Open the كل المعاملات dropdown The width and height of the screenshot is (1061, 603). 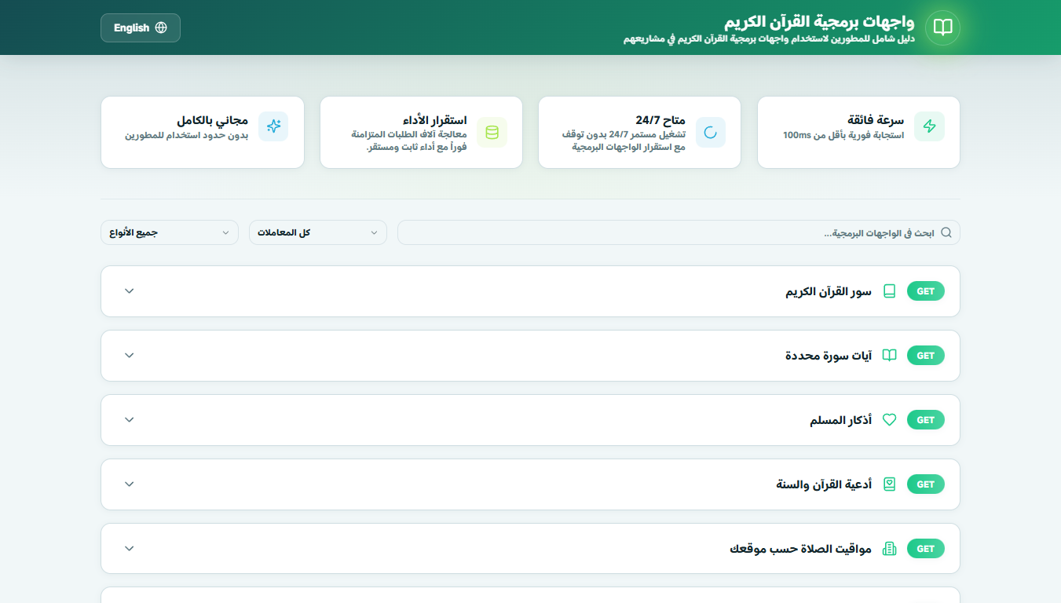(x=317, y=232)
